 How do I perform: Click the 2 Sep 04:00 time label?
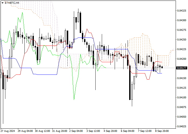tap(76, 131)
